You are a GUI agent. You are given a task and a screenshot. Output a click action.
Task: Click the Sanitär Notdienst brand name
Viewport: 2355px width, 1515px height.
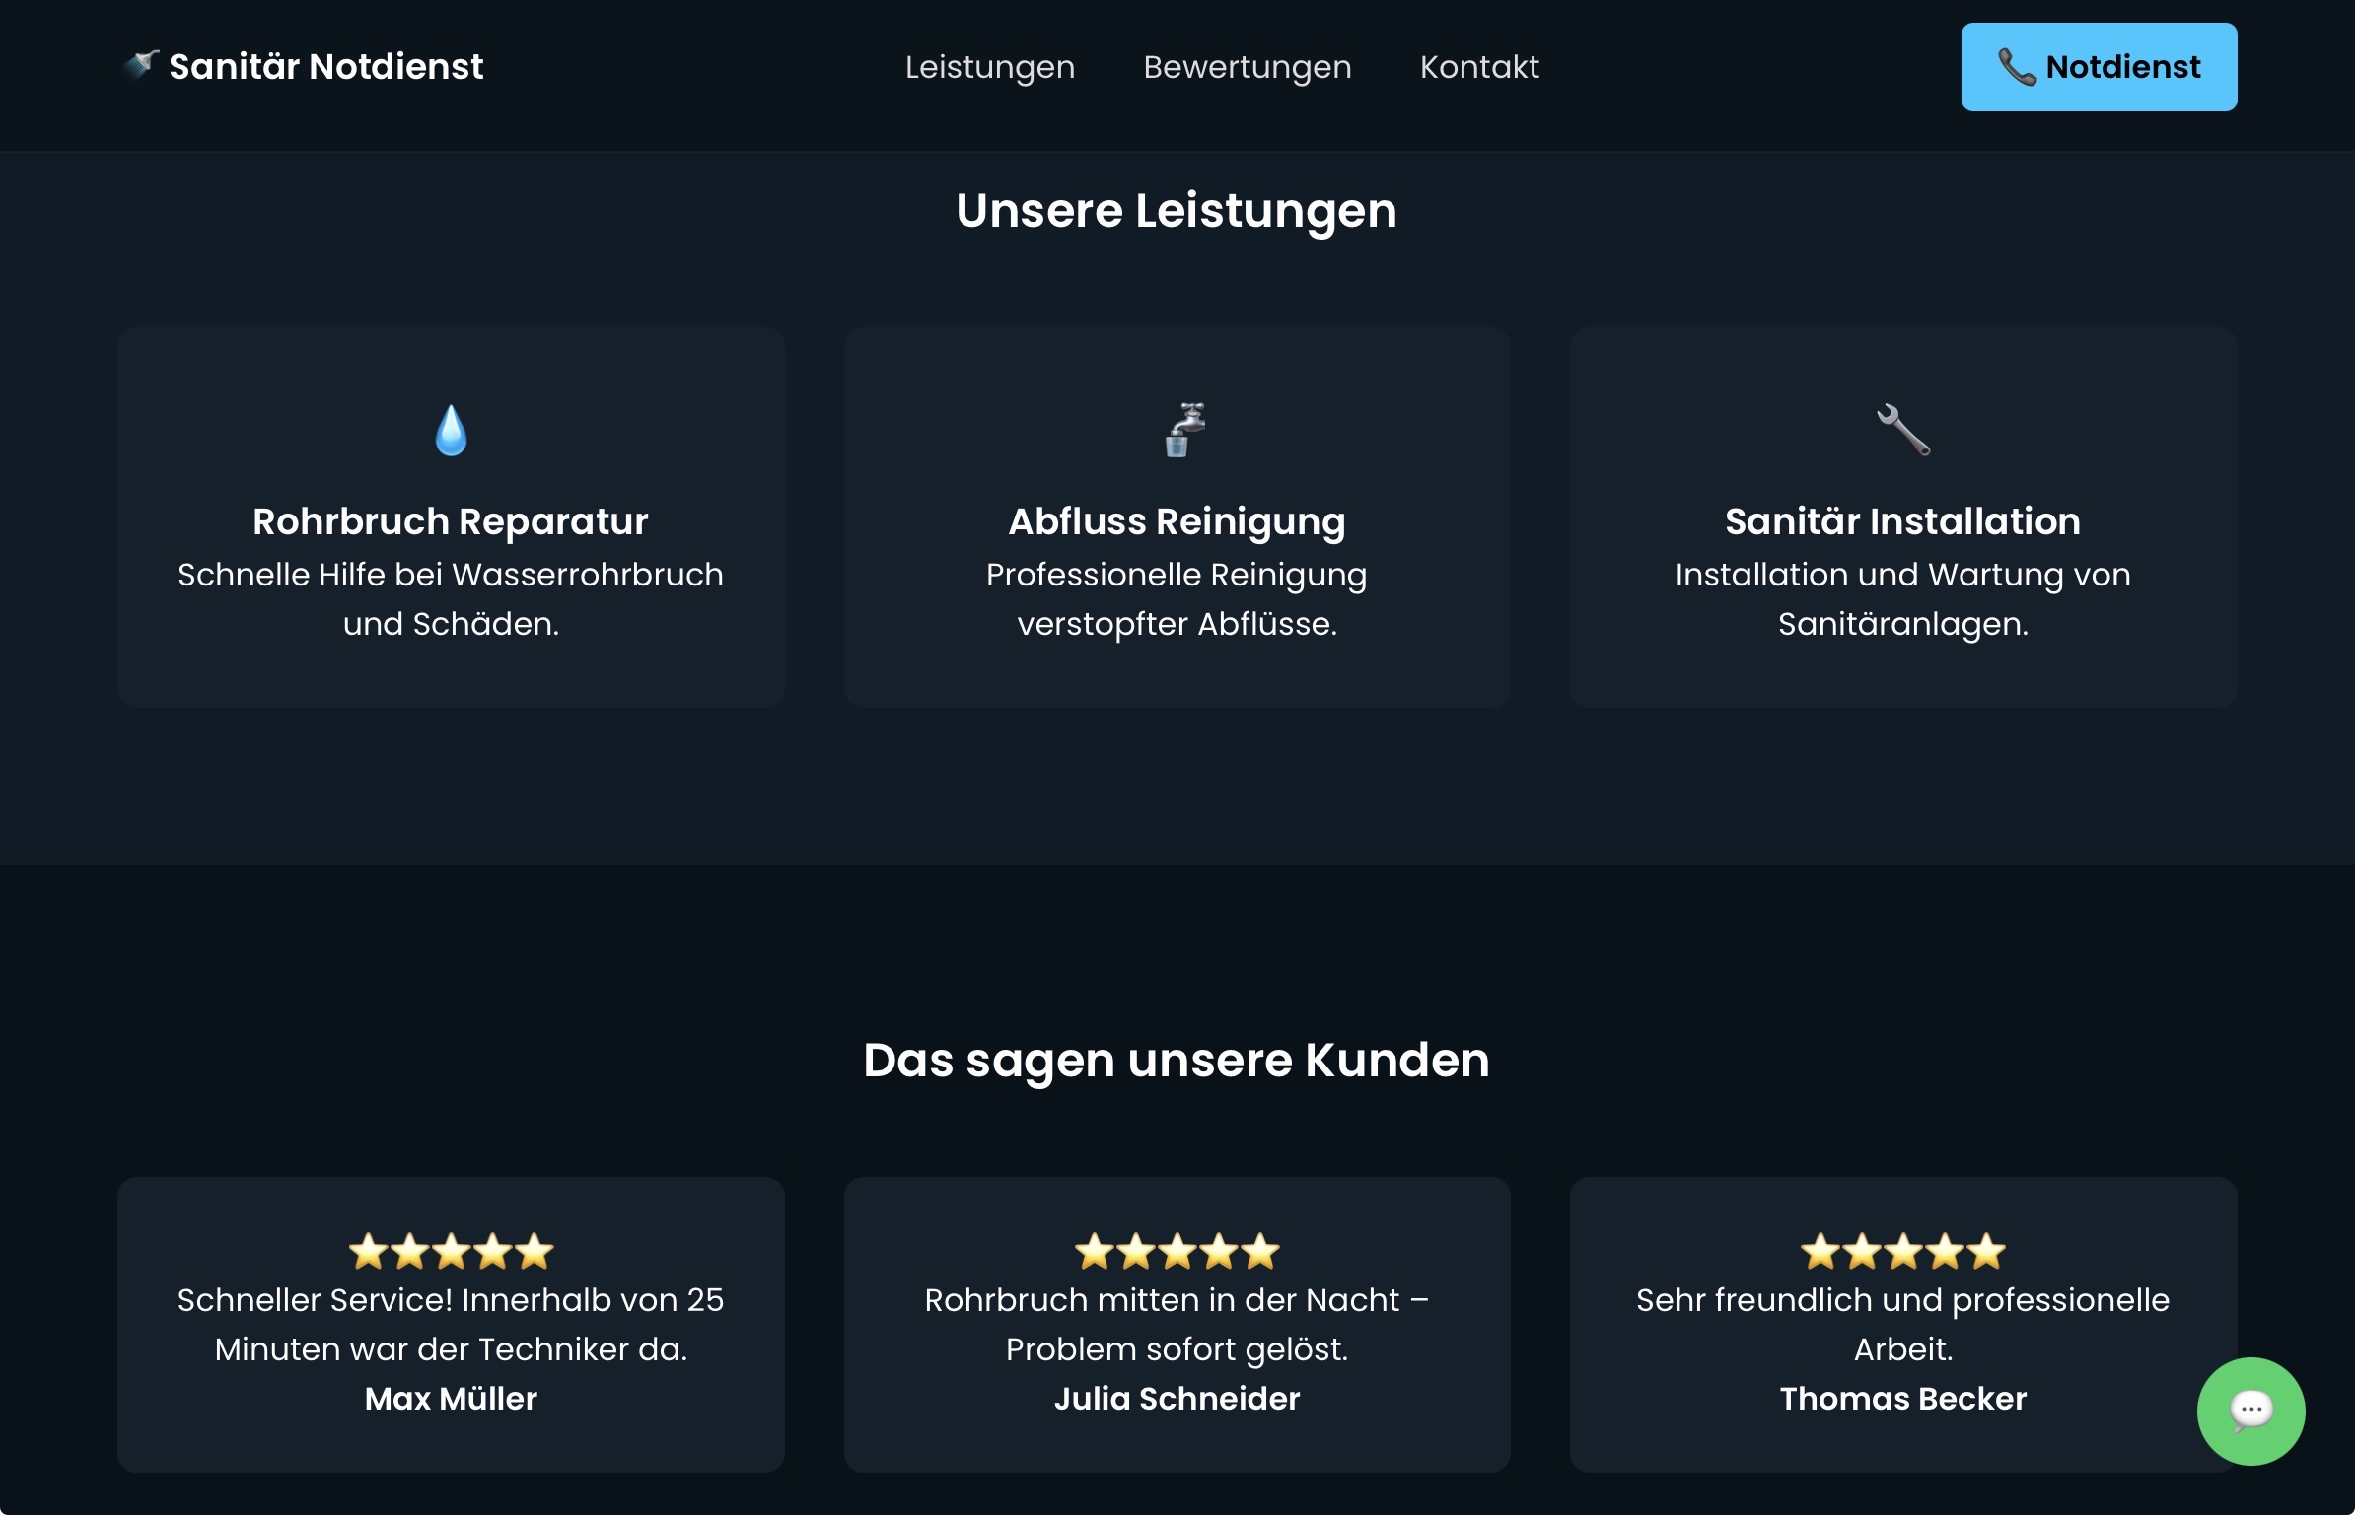click(325, 67)
